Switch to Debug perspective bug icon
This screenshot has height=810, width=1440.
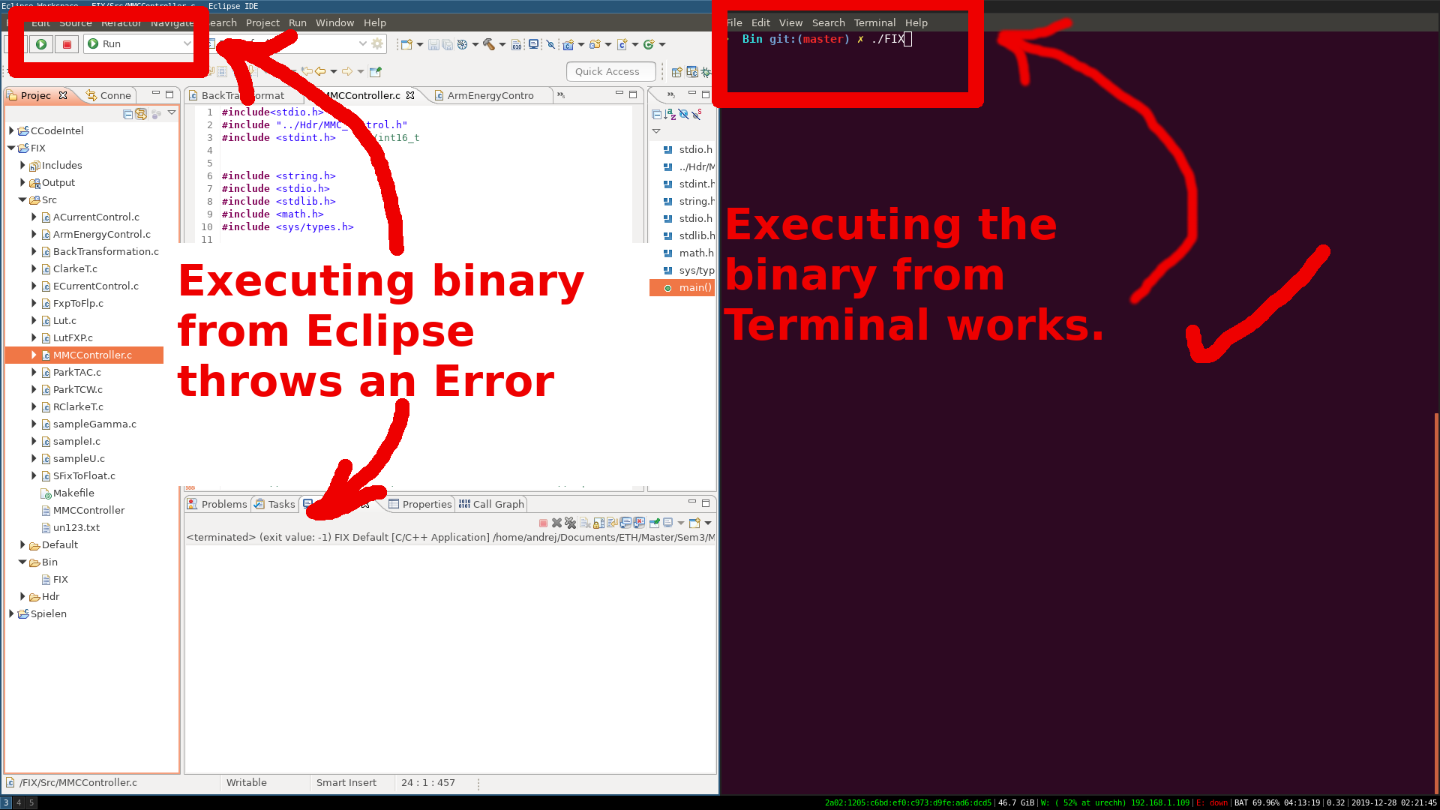[706, 72]
